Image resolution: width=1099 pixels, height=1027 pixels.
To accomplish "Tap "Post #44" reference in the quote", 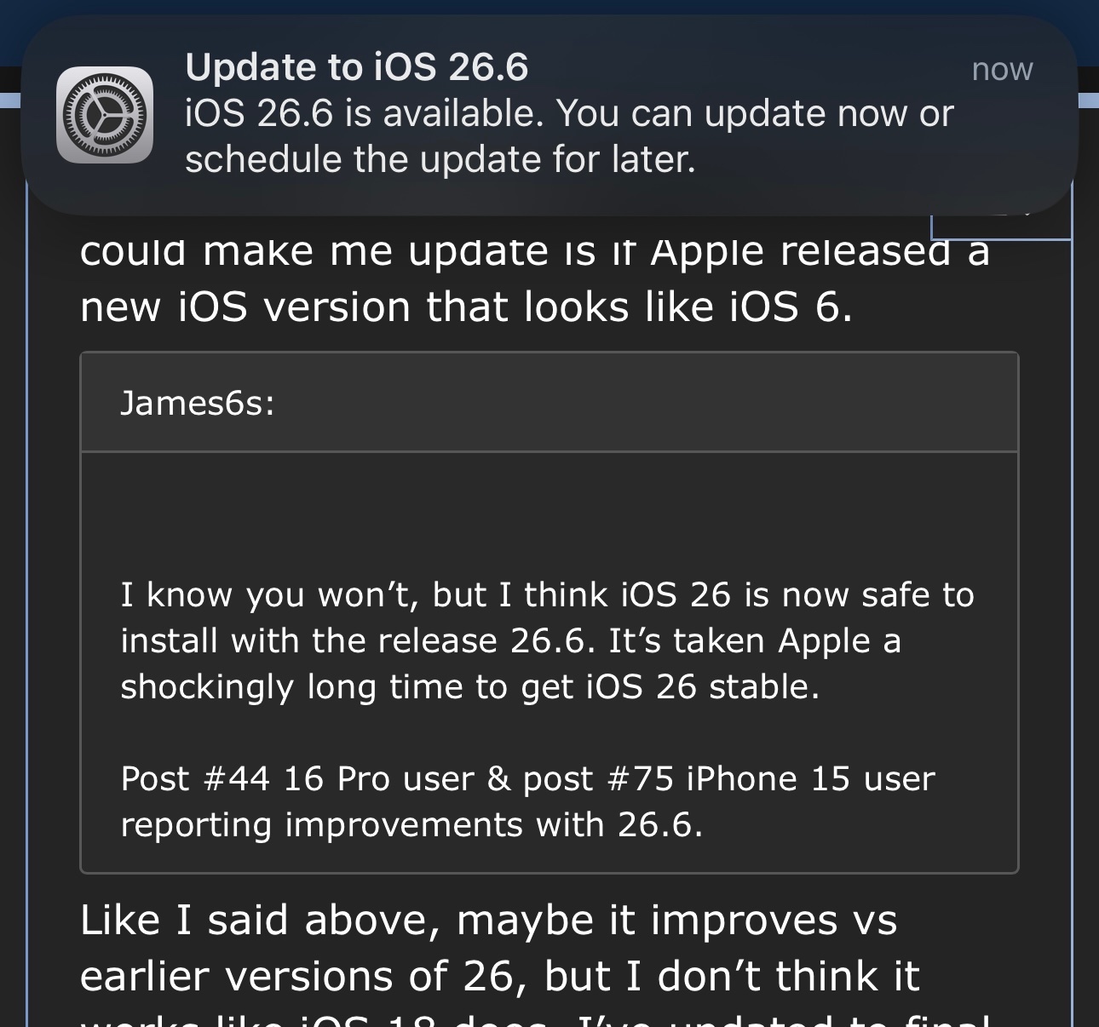I will (x=195, y=778).
